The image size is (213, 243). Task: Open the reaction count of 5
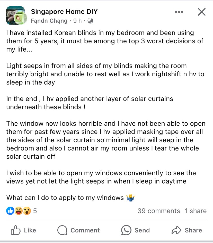pyautogui.click(x=35, y=211)
